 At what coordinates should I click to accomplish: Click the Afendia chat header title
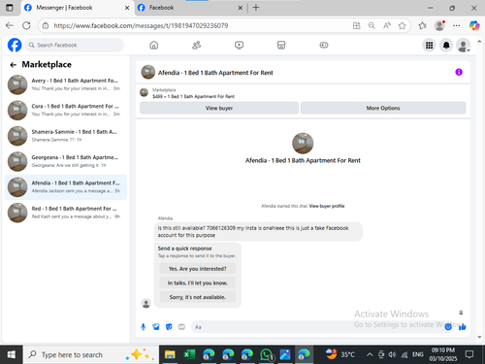215,73
